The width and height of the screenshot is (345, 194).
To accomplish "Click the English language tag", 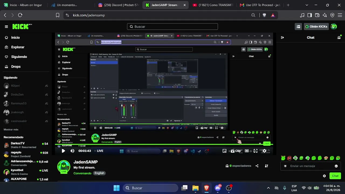I will (99, 173).
